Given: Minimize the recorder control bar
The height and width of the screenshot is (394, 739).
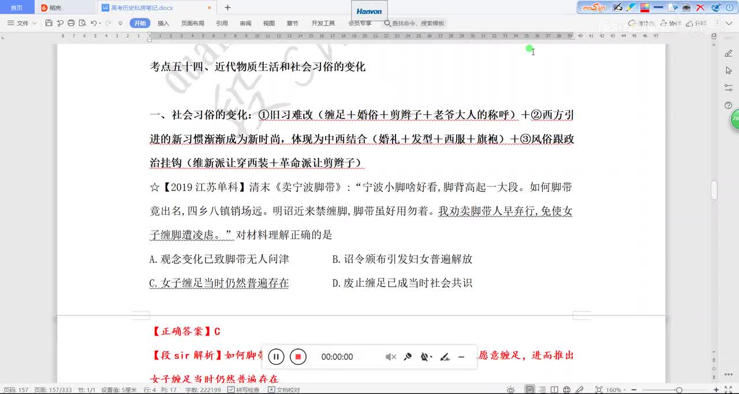Looking at the screenshot, I should pyautogui.click(x=461, y=357).
